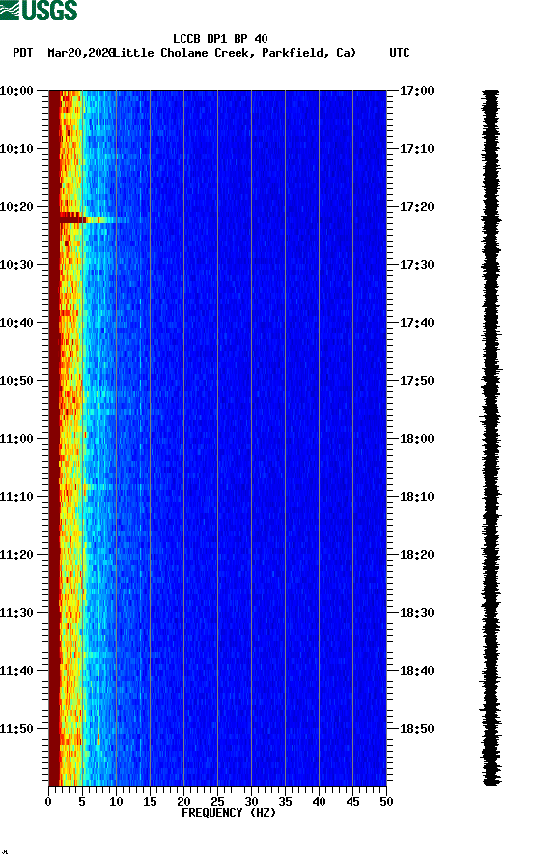The height and width of the screenshot is (863, 533).
Task: Click the '45' frequency axis tick label
Action: click(x=352, y=802)
